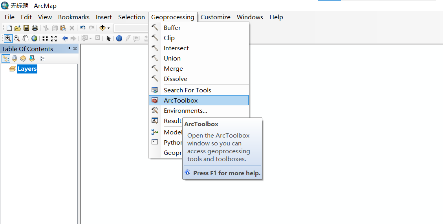Undo the last action
The height and width of the screenshot is (224, 443).
[x=82, y=28]
